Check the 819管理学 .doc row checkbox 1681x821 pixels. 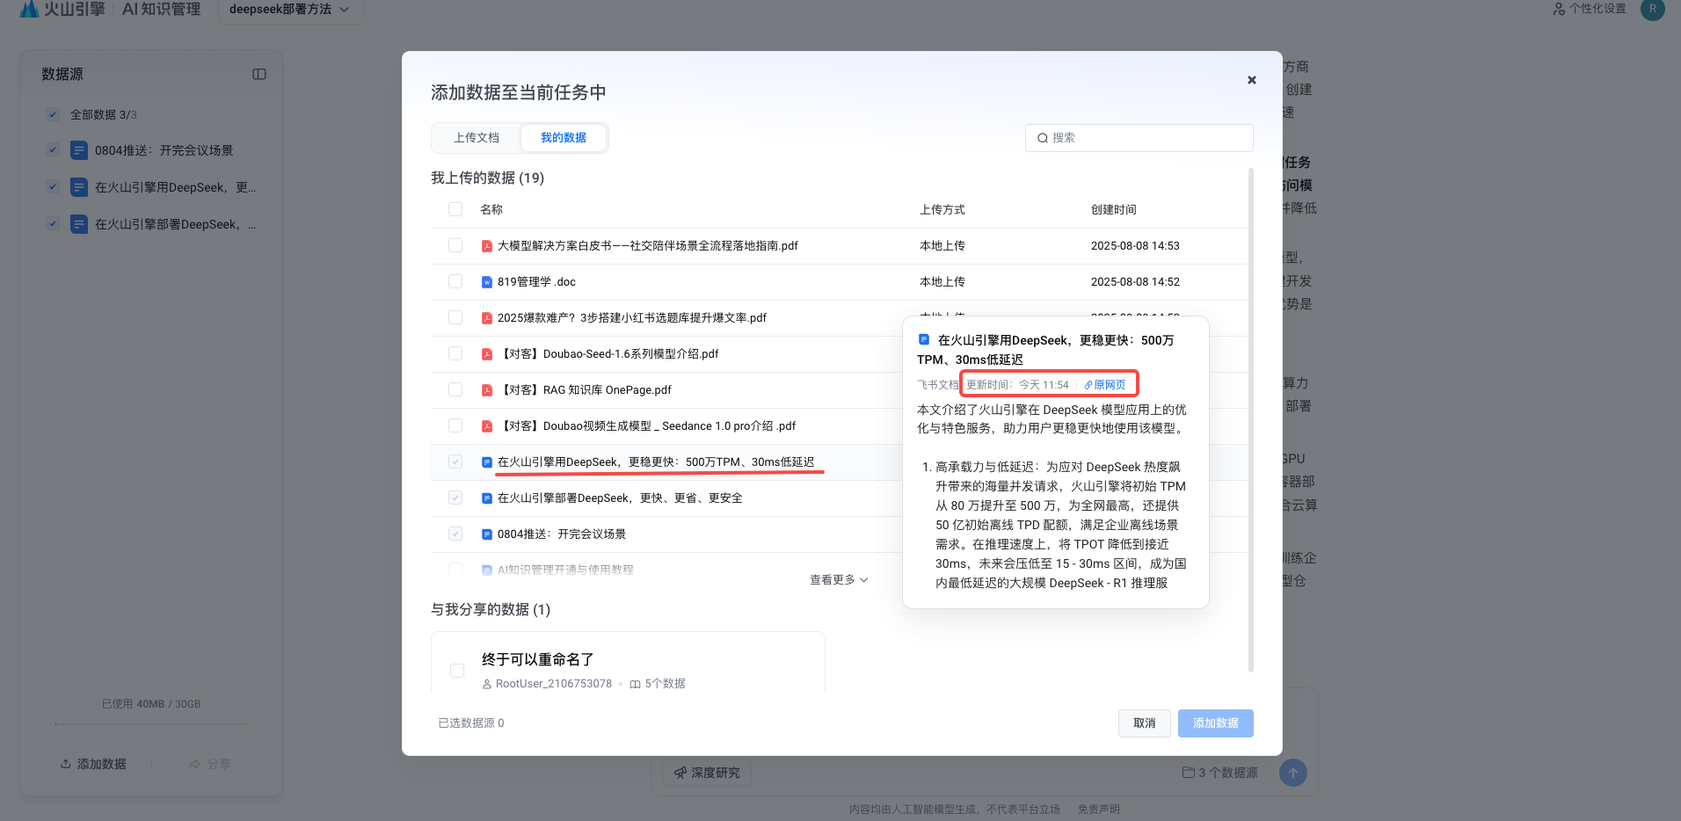(x=455, y=281)
